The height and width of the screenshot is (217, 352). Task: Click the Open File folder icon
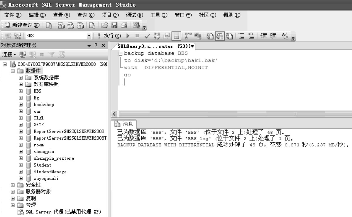pos(105,25)
